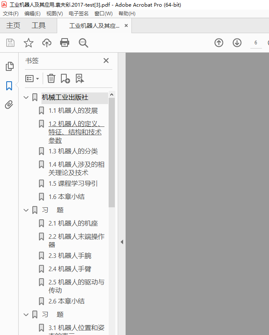Select the 习题 bookmark above 3.1
Image resolution: width=269 pixels, height=335 pixels.
point(53,315)
